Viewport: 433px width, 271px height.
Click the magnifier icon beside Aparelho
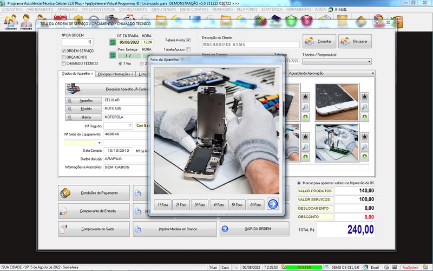tap(70, 100)
